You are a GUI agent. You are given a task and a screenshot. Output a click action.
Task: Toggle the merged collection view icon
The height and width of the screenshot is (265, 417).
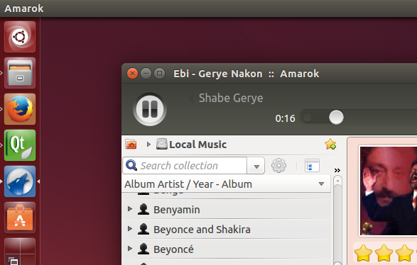312,166
